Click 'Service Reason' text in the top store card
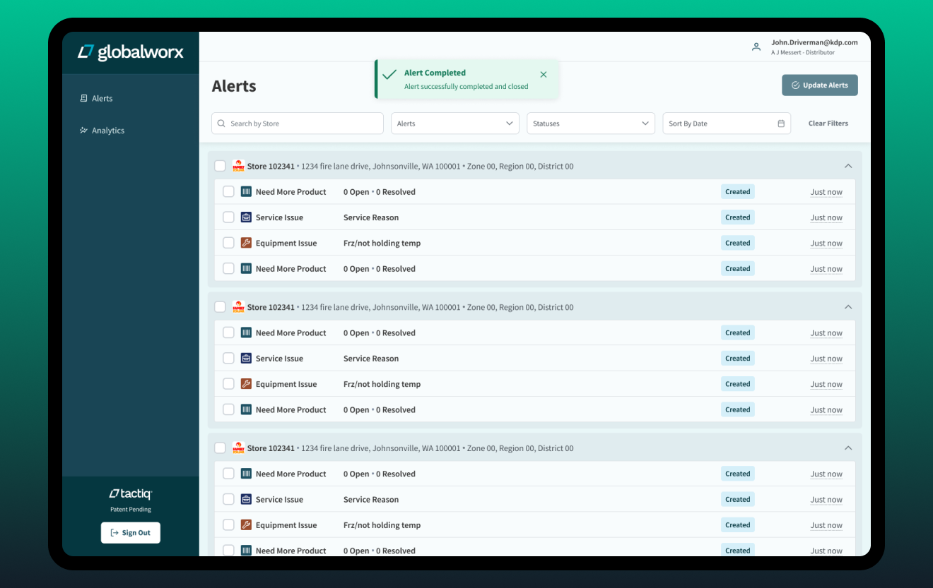The width and height of the screenshot is (933, 588). tap(371, 217)
